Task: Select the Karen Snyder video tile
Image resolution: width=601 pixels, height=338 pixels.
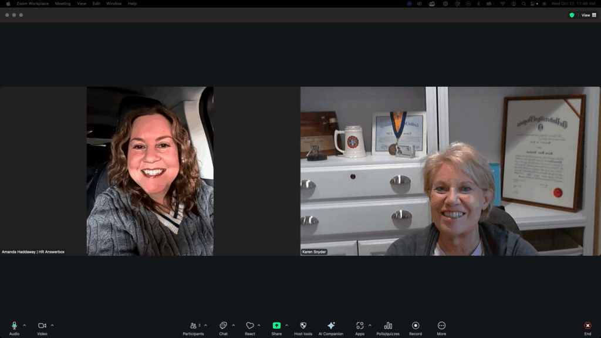Action: 450,171
